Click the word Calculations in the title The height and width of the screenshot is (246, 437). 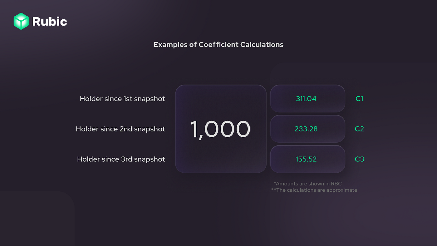tap(262, 44)
